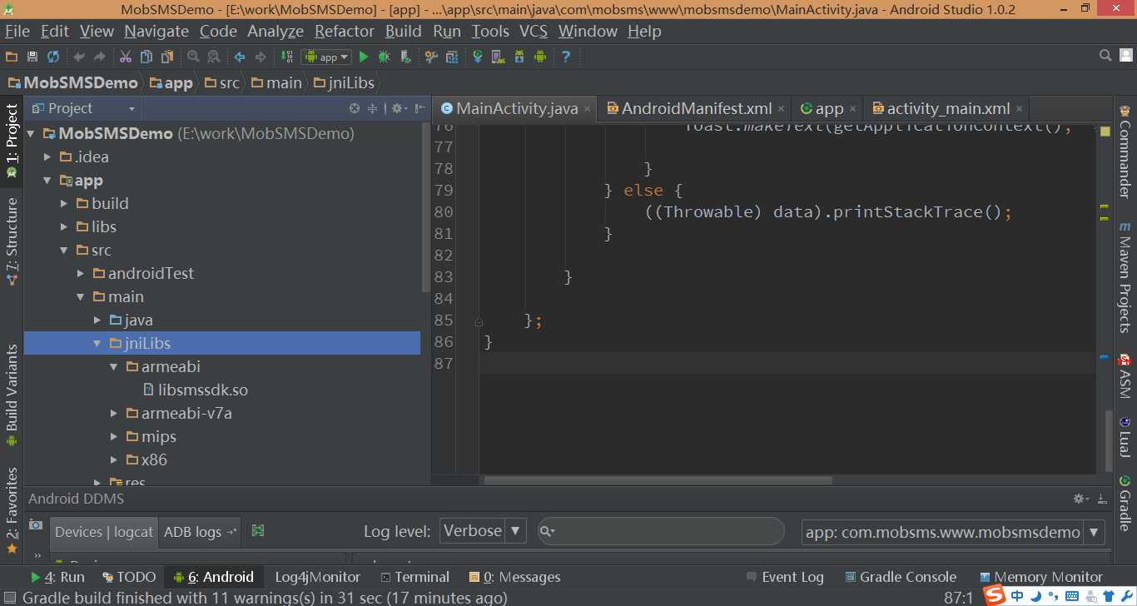Screen dimensions: 1137x606
Task: Click scroll from source target icon
Action: click(x=355, y=108)
